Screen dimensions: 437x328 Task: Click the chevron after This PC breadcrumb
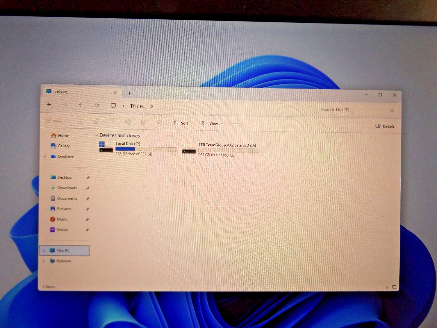[x=152, y=106]
